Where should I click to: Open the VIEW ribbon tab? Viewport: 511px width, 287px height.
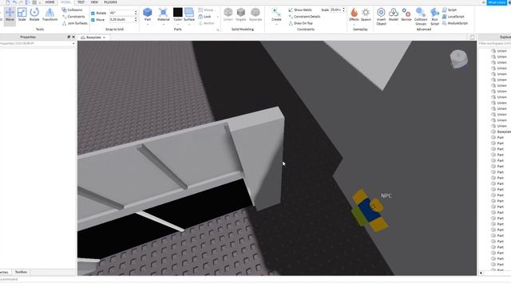coord(94,2)
